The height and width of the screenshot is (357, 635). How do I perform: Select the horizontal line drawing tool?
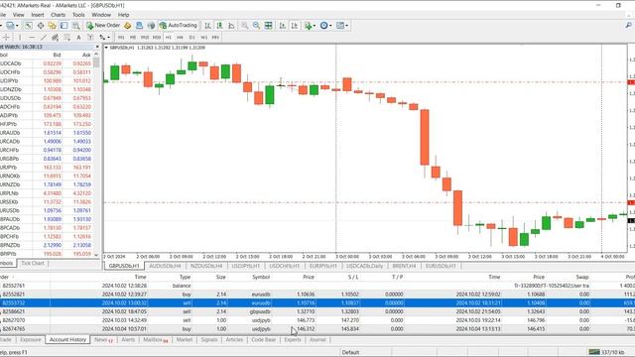32,38
